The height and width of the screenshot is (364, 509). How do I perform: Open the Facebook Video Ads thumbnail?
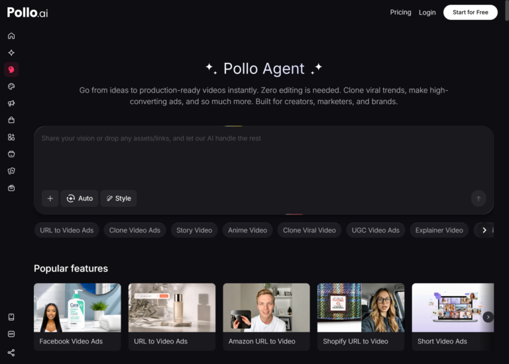(x=78, y=308)
